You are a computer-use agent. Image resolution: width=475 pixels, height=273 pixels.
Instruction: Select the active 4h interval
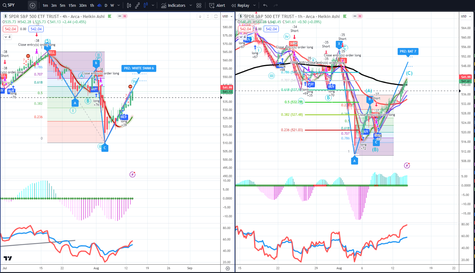click(x=99, y=5)
